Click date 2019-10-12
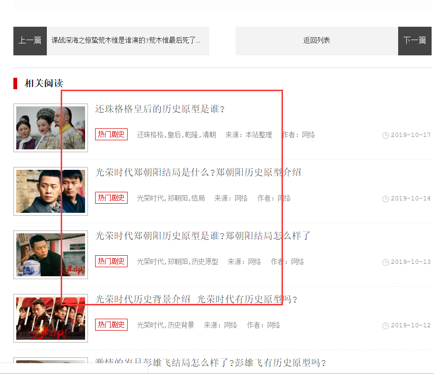Viewport: 434px width, 386px height. pyautogui.click(x=411, y=325)
